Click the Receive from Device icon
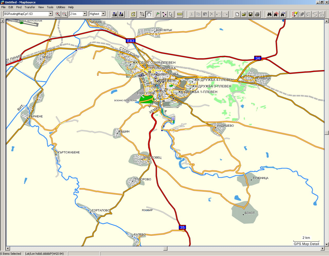329x256 pixels. (x=121, y=14)
